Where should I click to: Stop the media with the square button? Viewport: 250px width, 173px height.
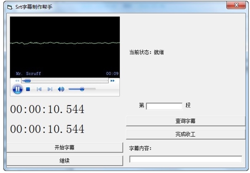(x=28, y=89)
